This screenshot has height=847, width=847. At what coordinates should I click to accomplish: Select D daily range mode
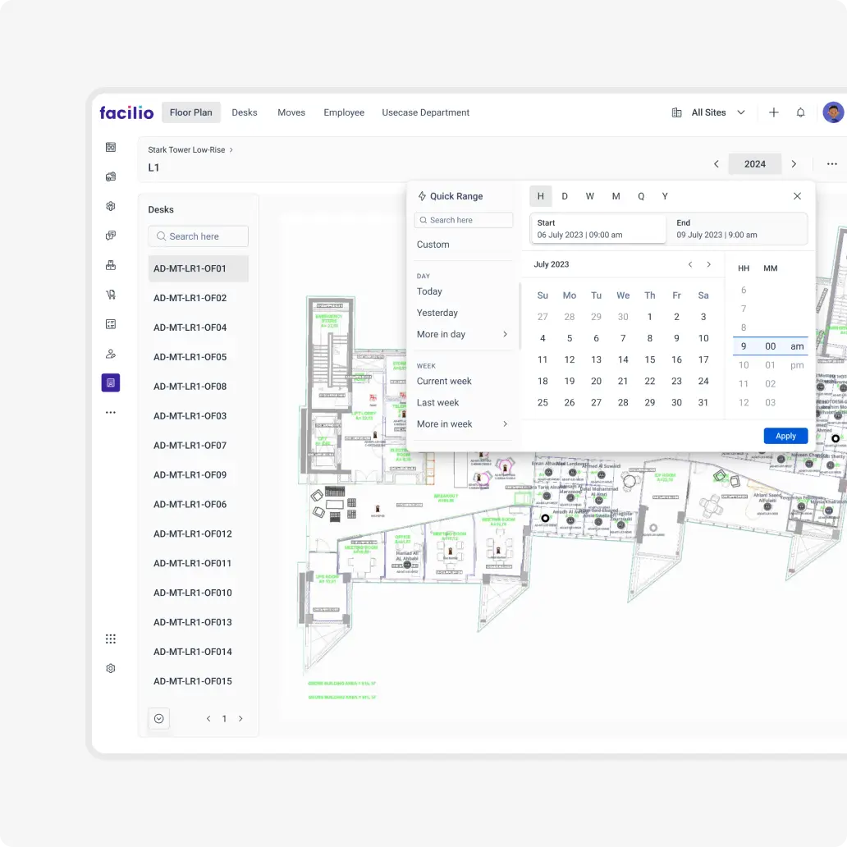565,196
